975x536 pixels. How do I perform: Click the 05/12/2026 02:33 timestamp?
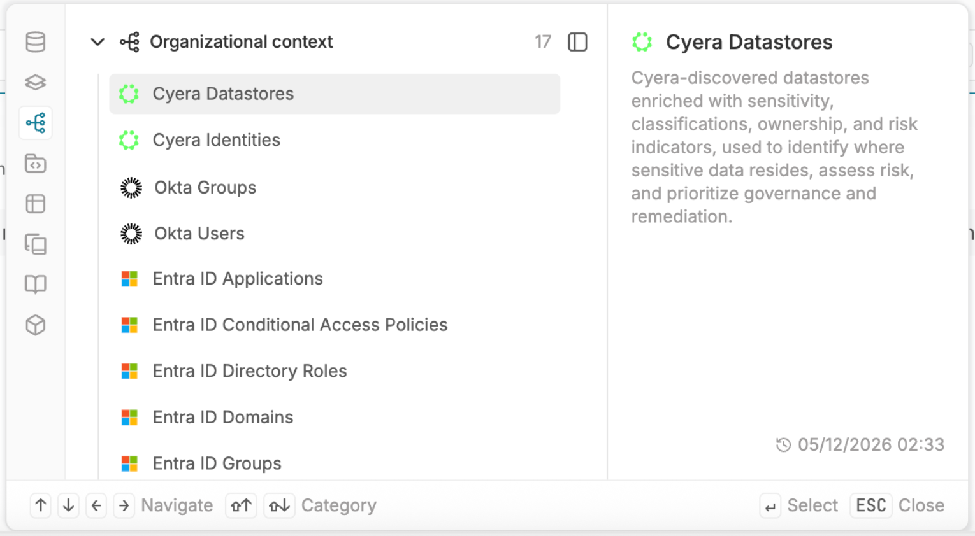coord(871,444)
